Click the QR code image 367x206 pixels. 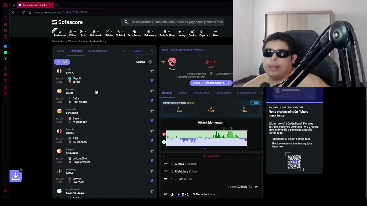coord(294,162)
